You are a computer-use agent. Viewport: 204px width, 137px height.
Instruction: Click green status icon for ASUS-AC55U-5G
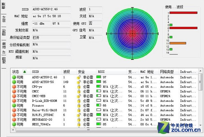pos(14,82)
